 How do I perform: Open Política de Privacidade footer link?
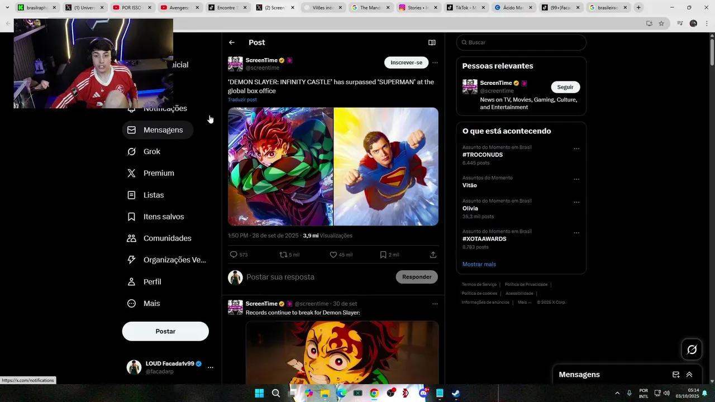(x=526, y=285)
